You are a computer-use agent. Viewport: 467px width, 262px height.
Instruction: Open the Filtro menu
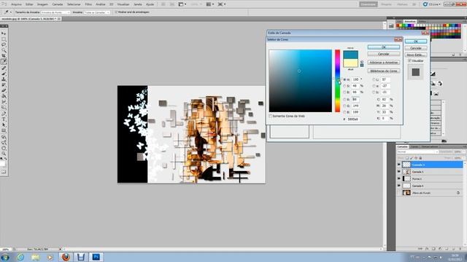pos(88,4)
